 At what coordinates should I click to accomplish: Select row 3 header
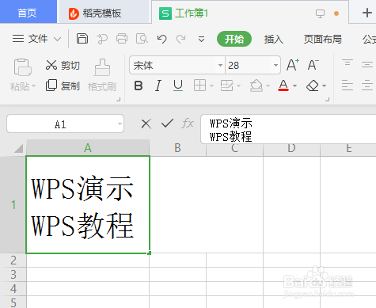tap(13, 275)
